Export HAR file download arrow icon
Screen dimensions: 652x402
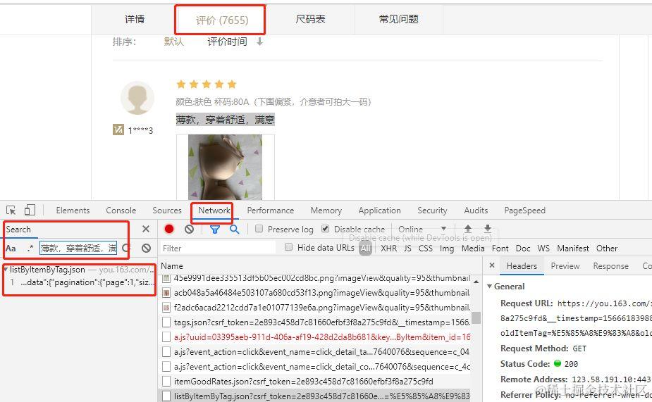coord(488,228)
